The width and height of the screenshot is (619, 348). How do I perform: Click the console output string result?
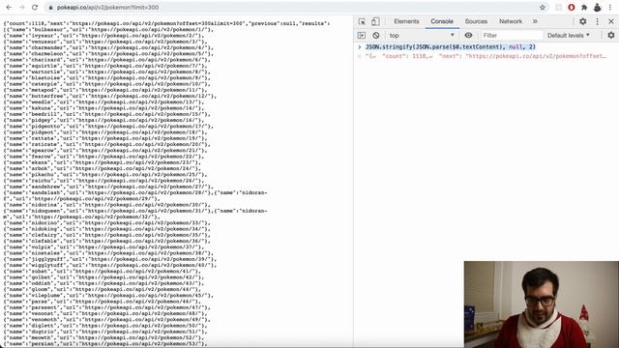(x=486, y=56)
